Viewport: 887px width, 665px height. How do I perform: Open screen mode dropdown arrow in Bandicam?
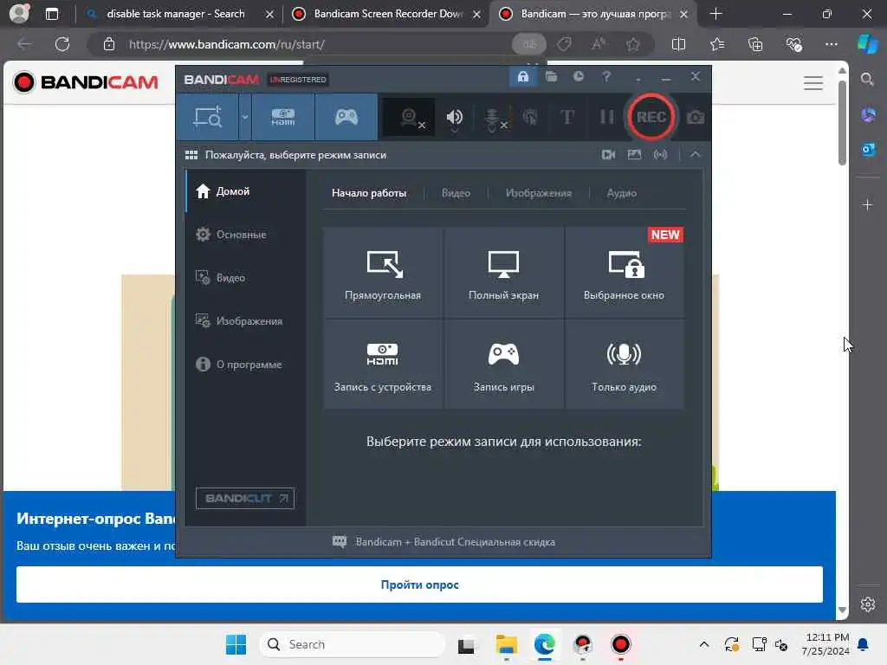245,117
